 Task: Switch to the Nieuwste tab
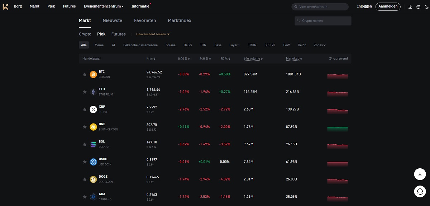click(x=113, y=20)
